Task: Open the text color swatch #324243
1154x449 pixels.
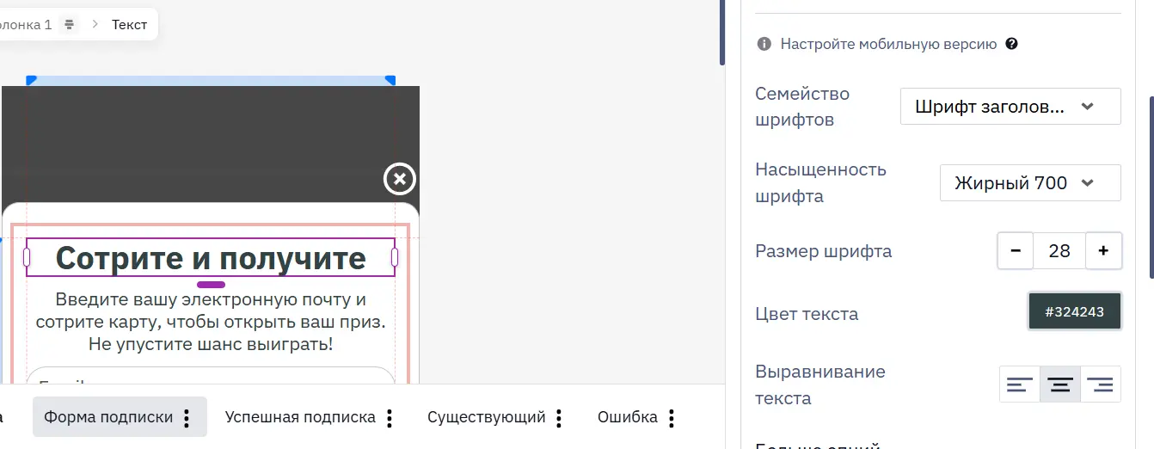Action: 1075,311
